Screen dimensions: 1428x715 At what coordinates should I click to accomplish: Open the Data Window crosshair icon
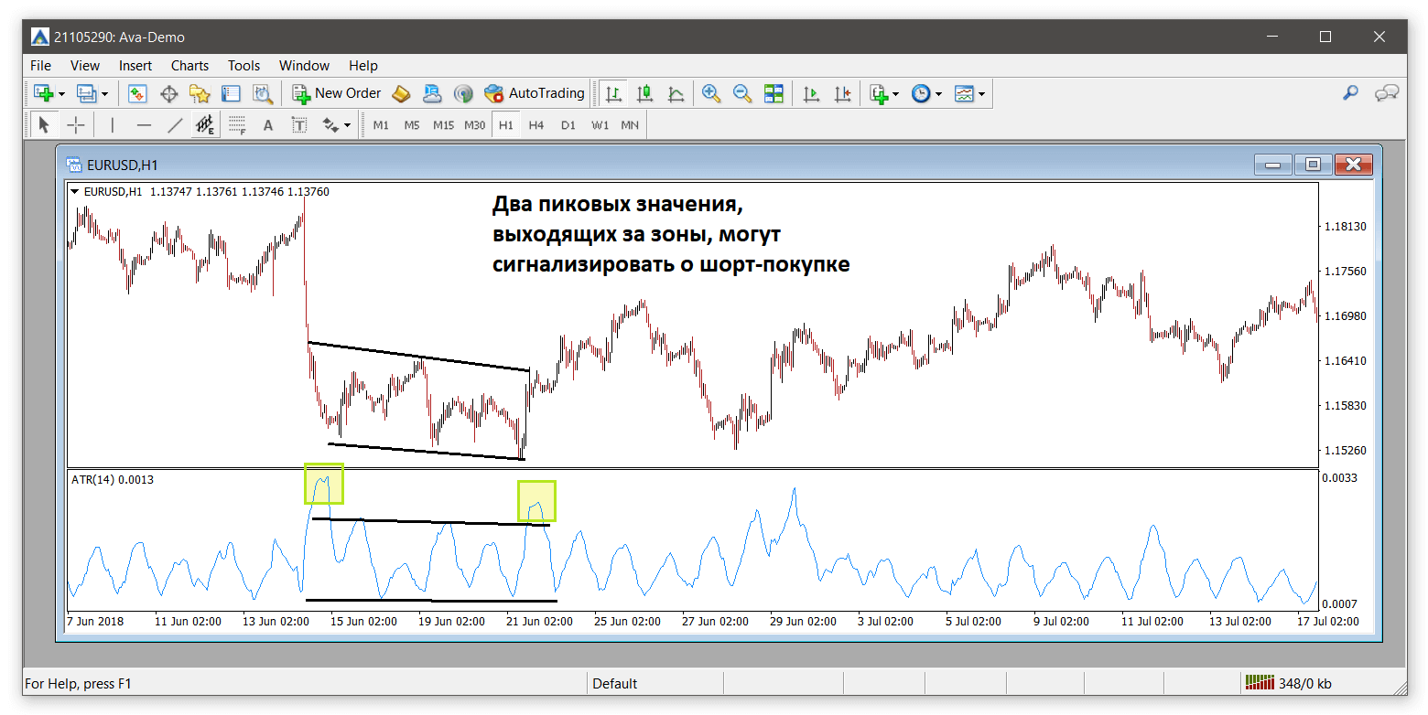tap(168, 93)
